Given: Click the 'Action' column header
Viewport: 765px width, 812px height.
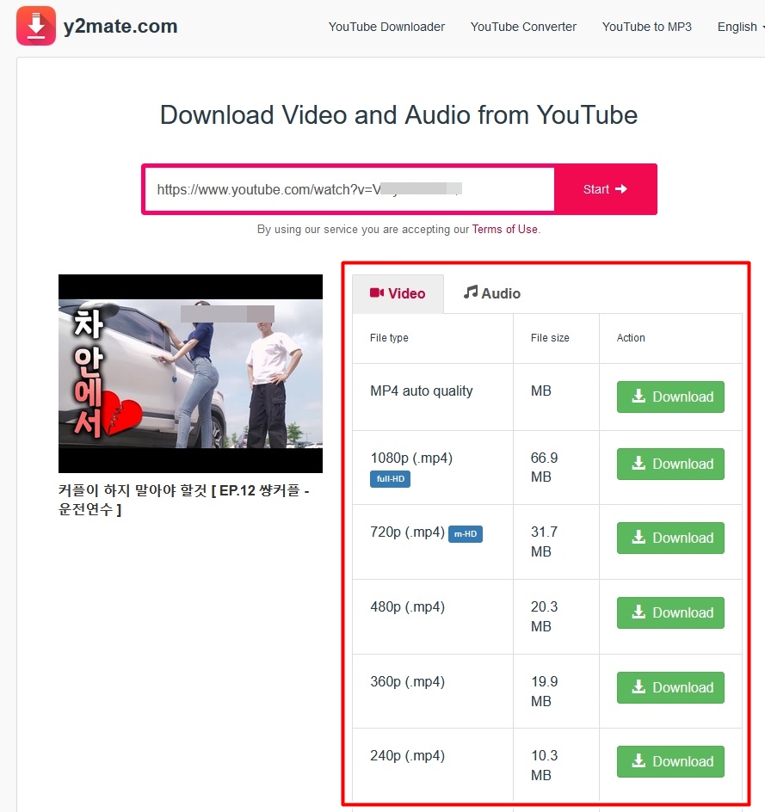Looking at the screenshot, I should coord(631,338).
